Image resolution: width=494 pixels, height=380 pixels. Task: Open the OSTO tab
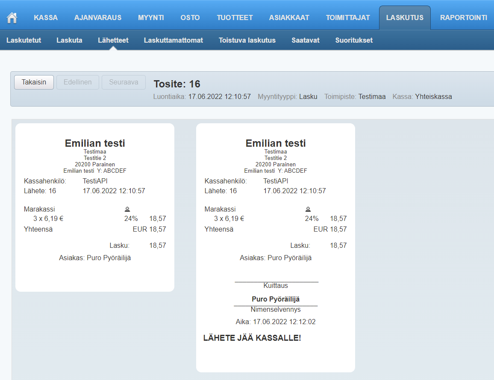(x=190, y=18)
